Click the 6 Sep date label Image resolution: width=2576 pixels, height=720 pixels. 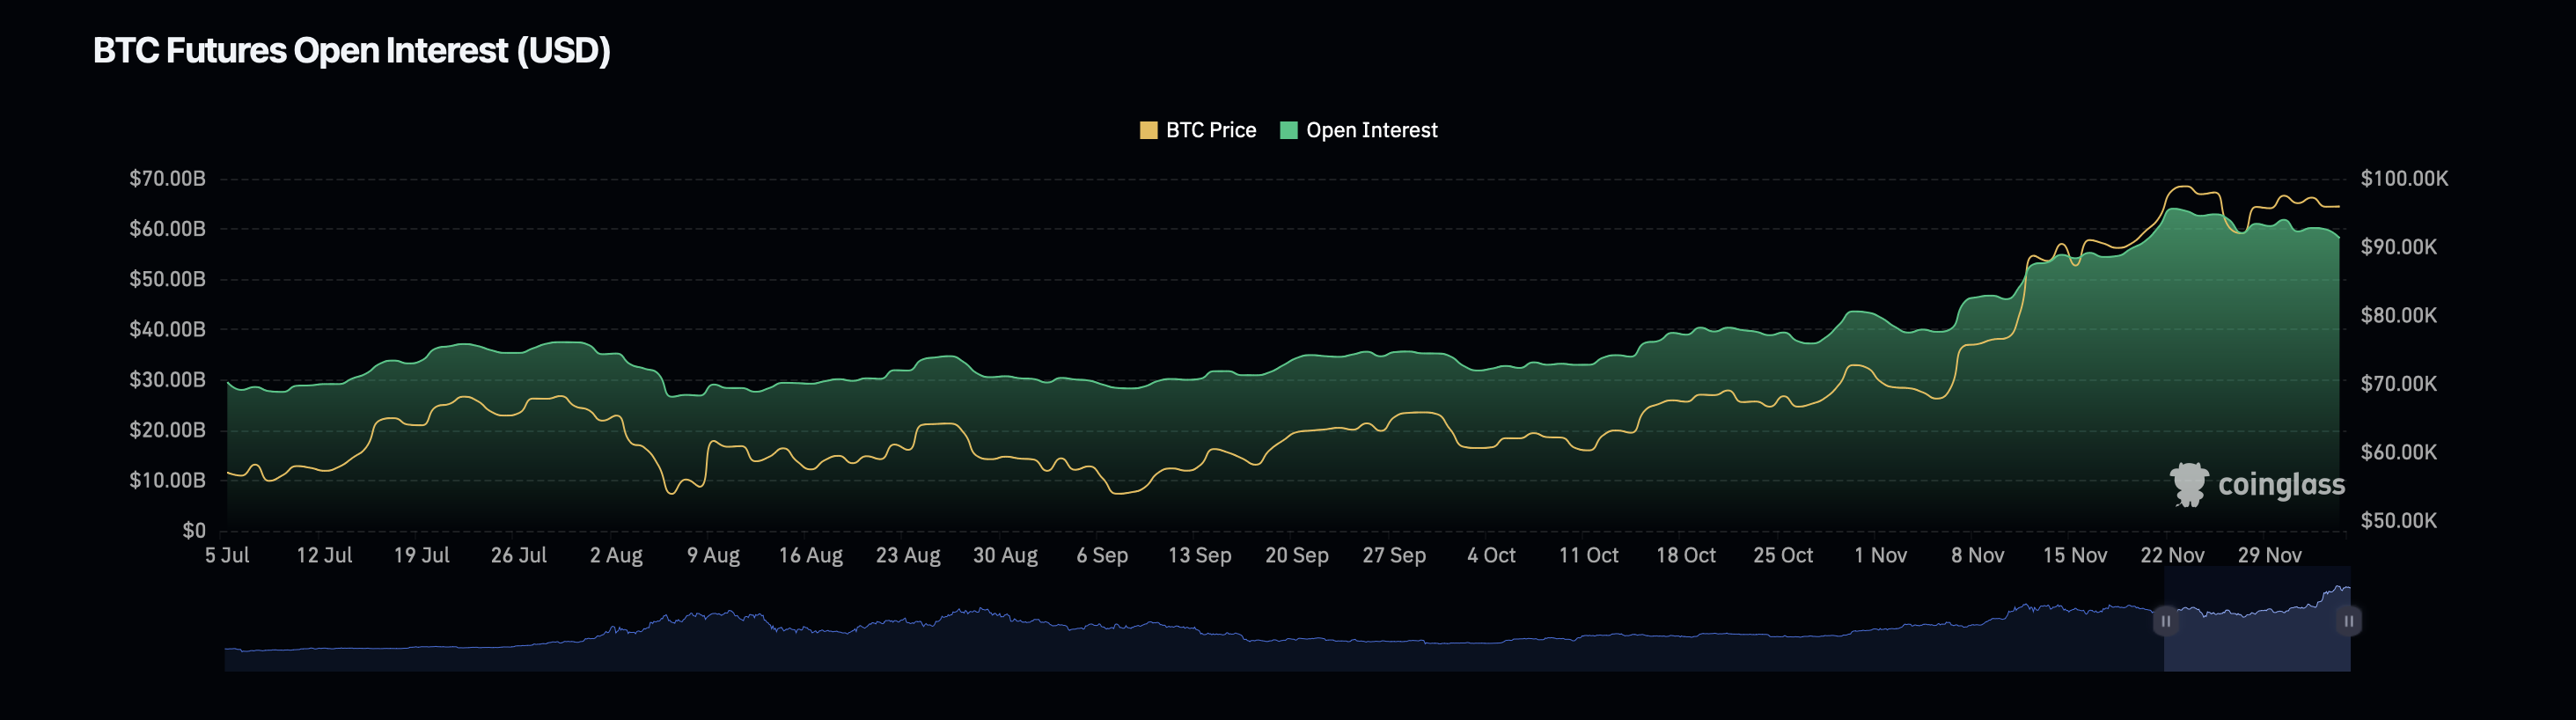point(1102,556)
